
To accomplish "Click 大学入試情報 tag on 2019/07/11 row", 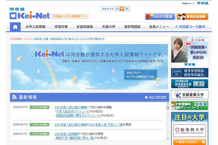I will [40, 134].
